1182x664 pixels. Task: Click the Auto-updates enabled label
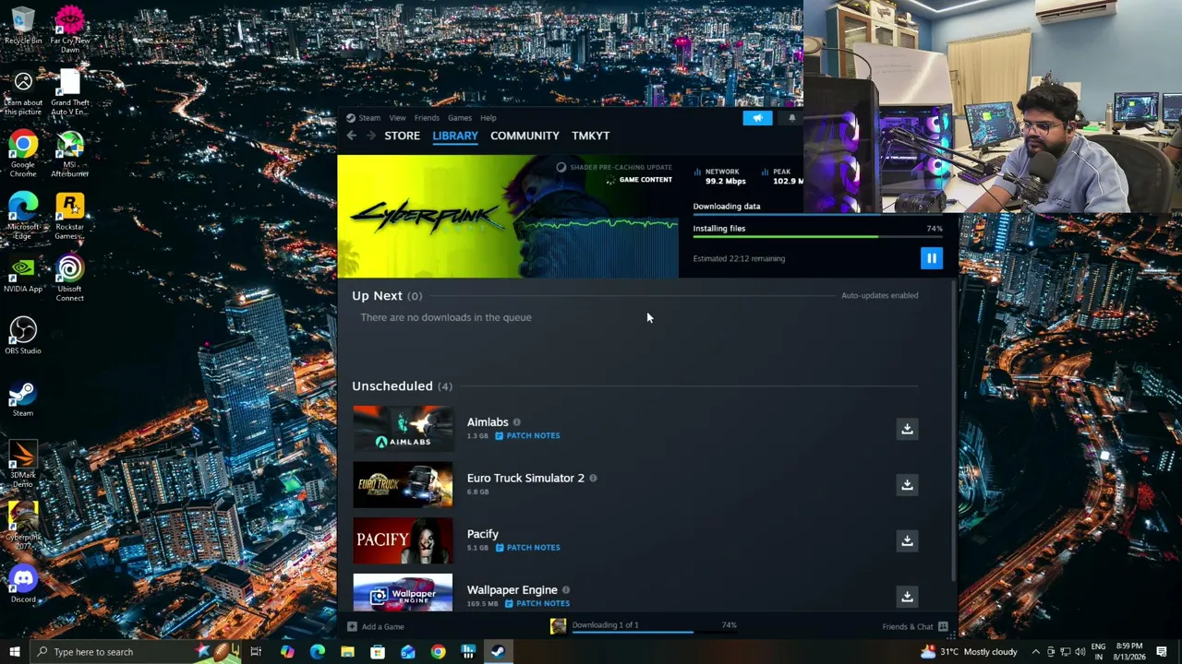(x=879, y=295)
